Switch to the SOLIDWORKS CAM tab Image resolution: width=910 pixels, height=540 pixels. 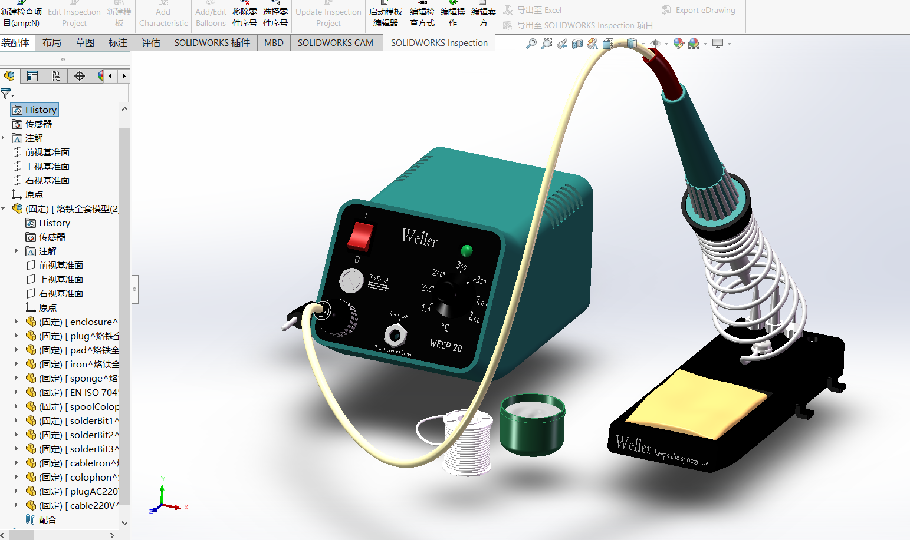pyautogui.click(x=336, y=42)
